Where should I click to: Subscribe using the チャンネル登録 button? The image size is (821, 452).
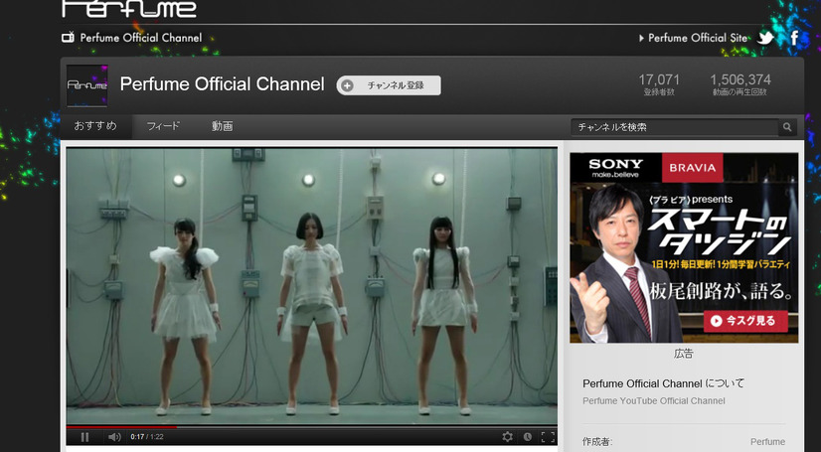[x=389, y=85]
